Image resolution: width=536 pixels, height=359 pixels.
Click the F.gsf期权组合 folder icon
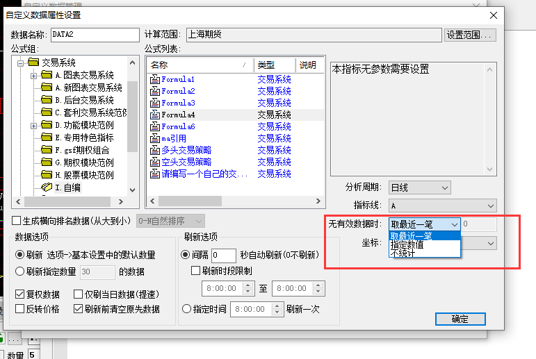pos(47,149)
